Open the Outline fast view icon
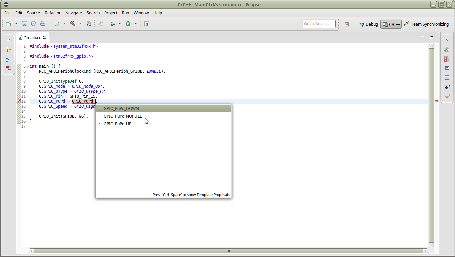 click(8, 59)
